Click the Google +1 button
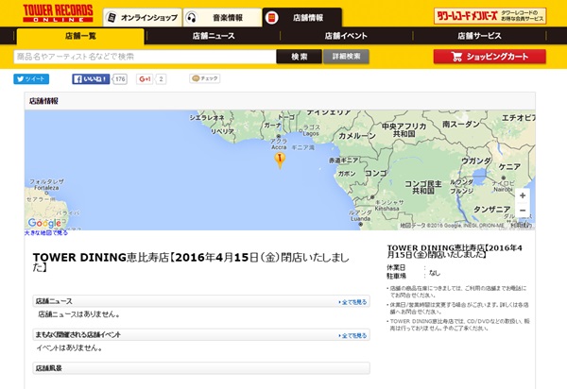567x389 pixels. click(x=145, y=78)
